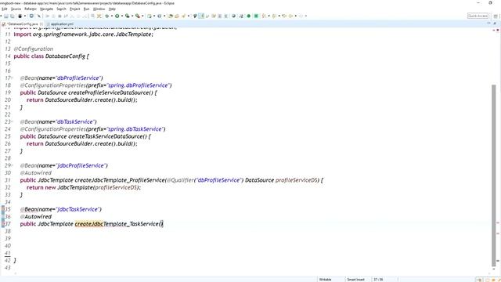The image size is (501, 282).
Task: Click the 37 : 58 cursor position
Action: point(378,280)
